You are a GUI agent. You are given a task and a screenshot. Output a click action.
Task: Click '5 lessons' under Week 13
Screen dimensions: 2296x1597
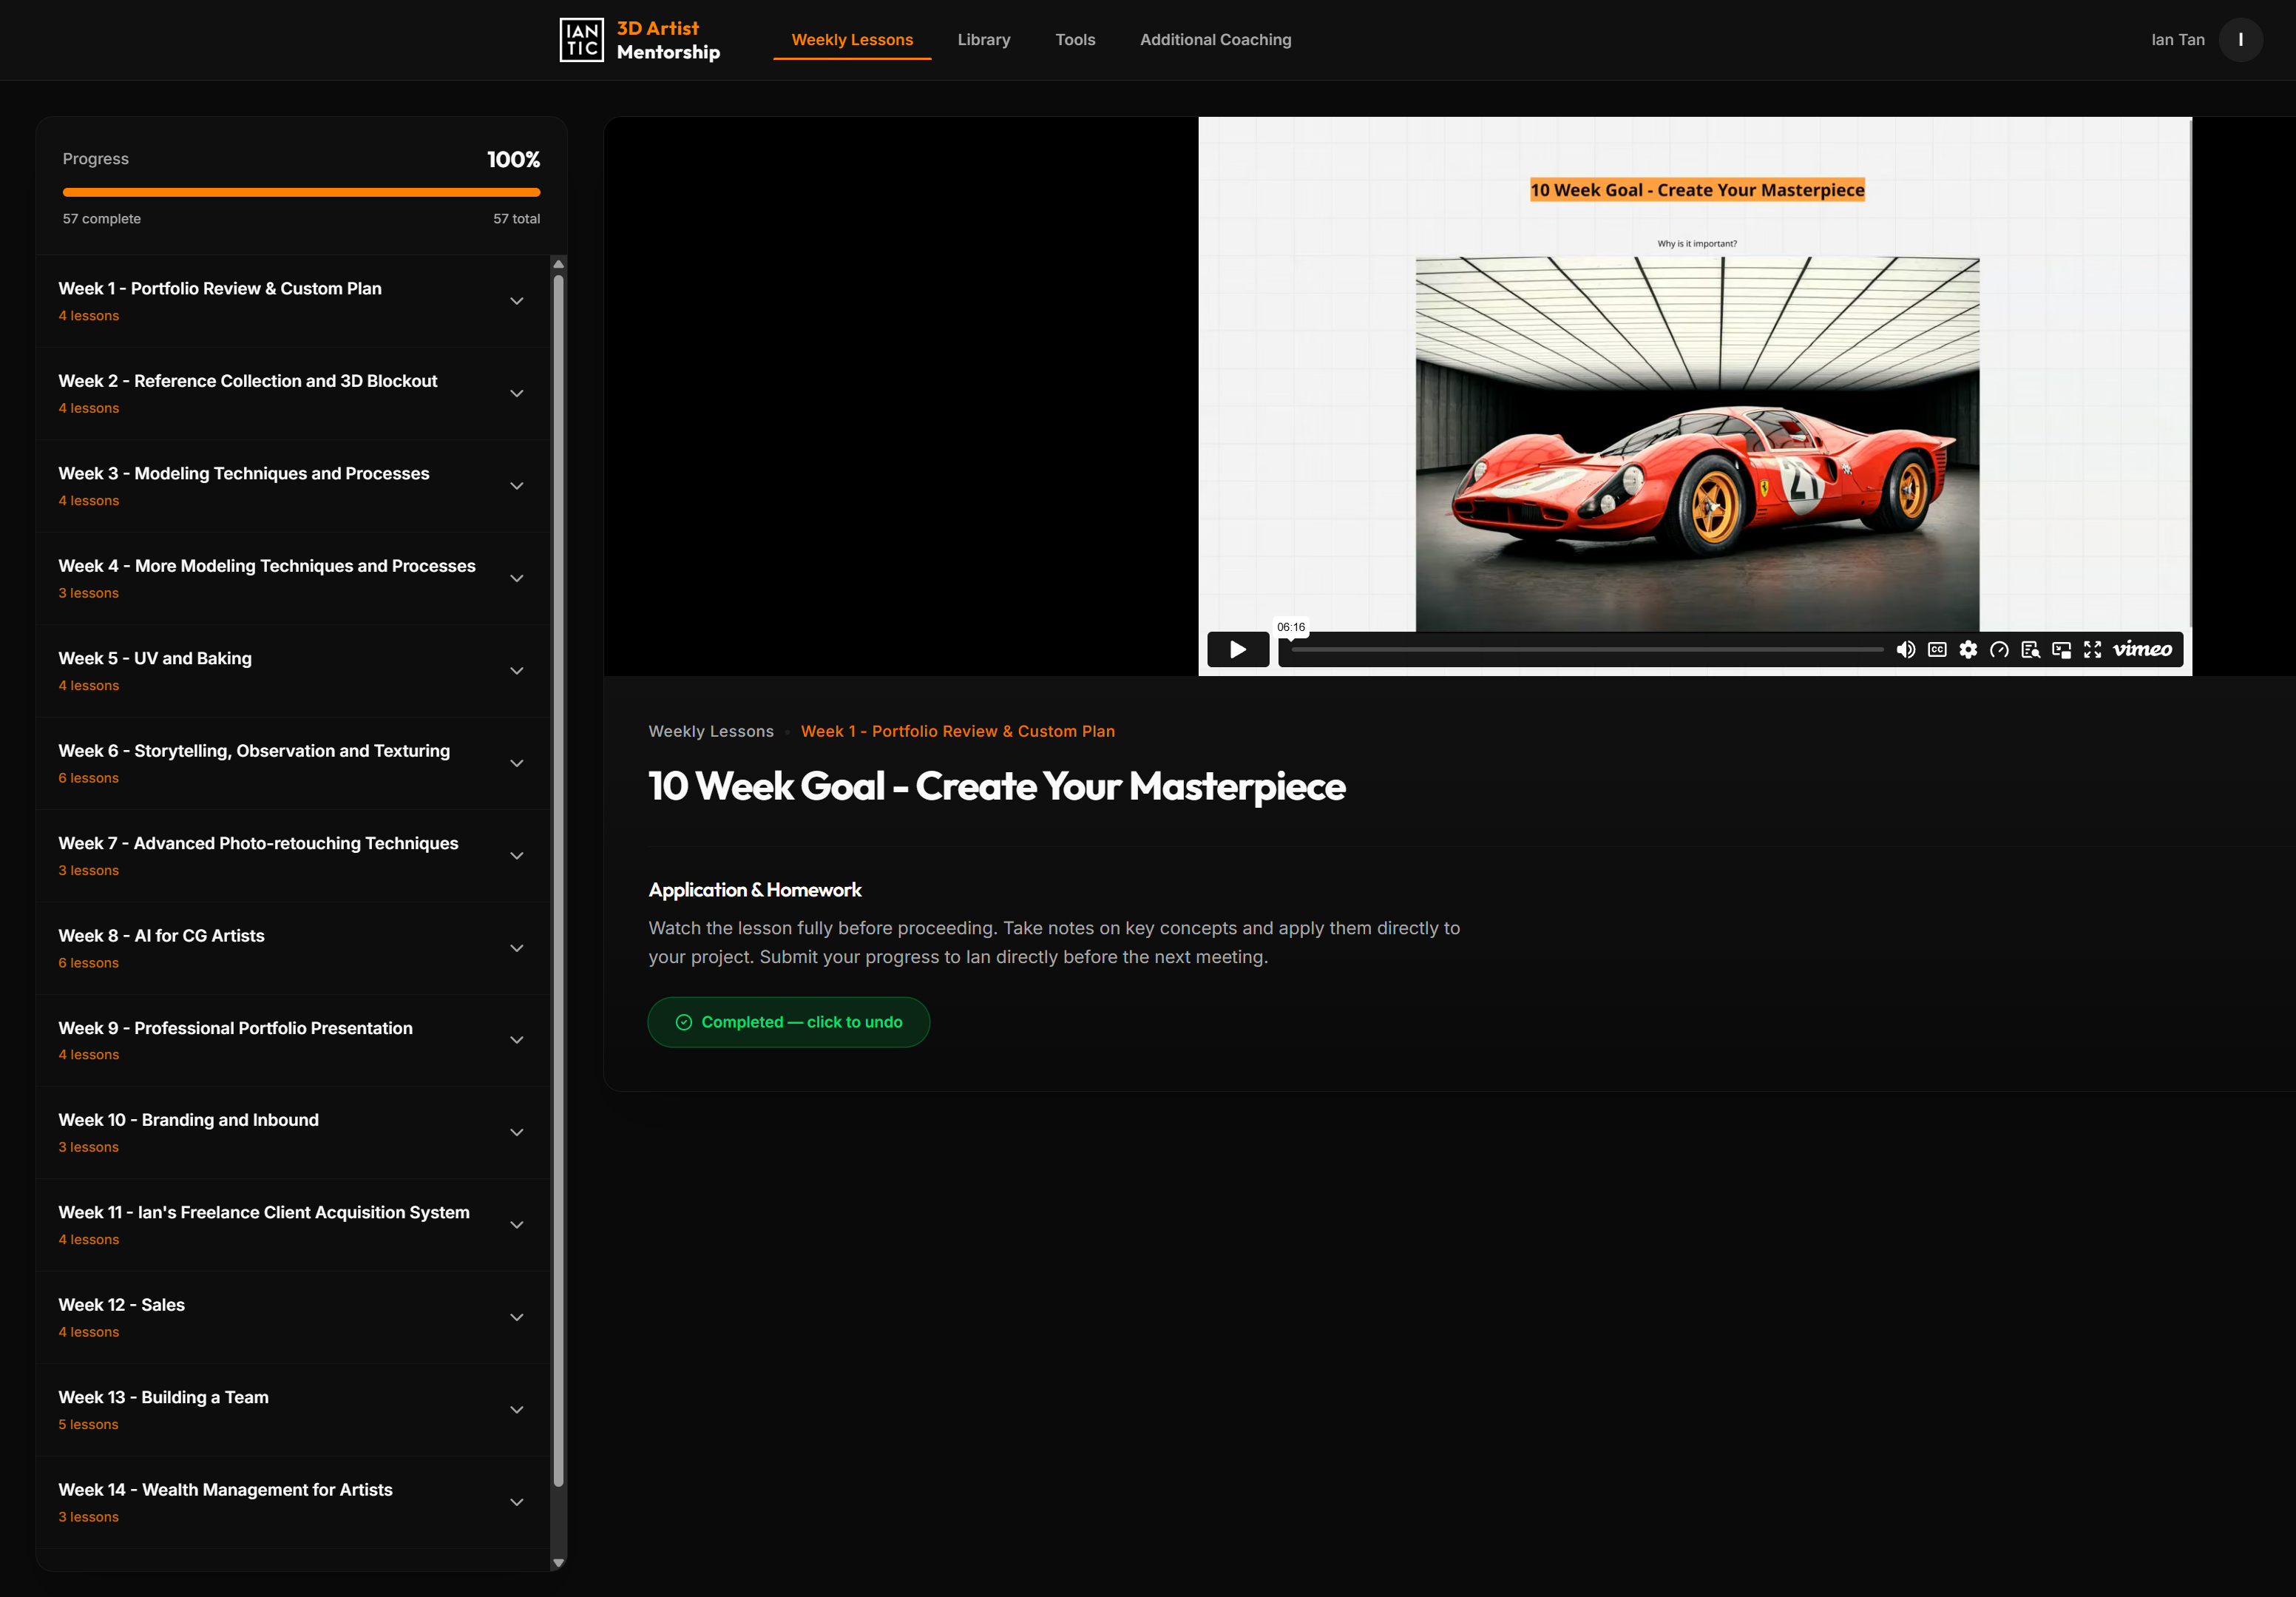(88, 1425)
